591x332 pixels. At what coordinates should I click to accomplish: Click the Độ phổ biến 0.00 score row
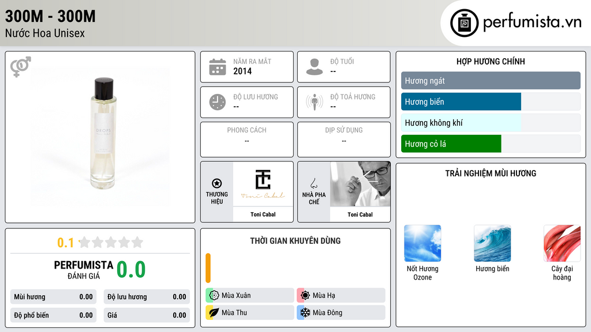(x=54, y=315)
